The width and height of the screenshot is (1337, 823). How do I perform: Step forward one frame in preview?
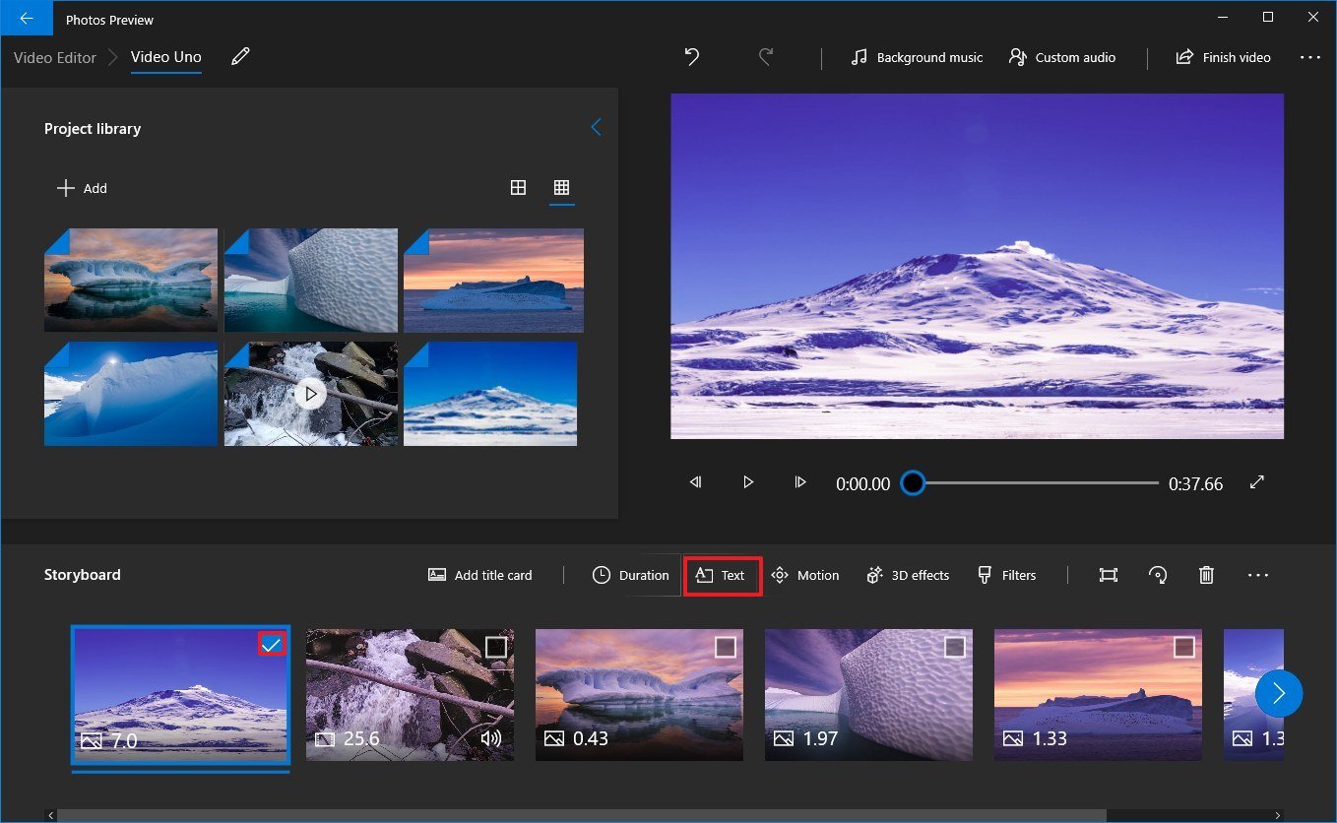point(800,482)
